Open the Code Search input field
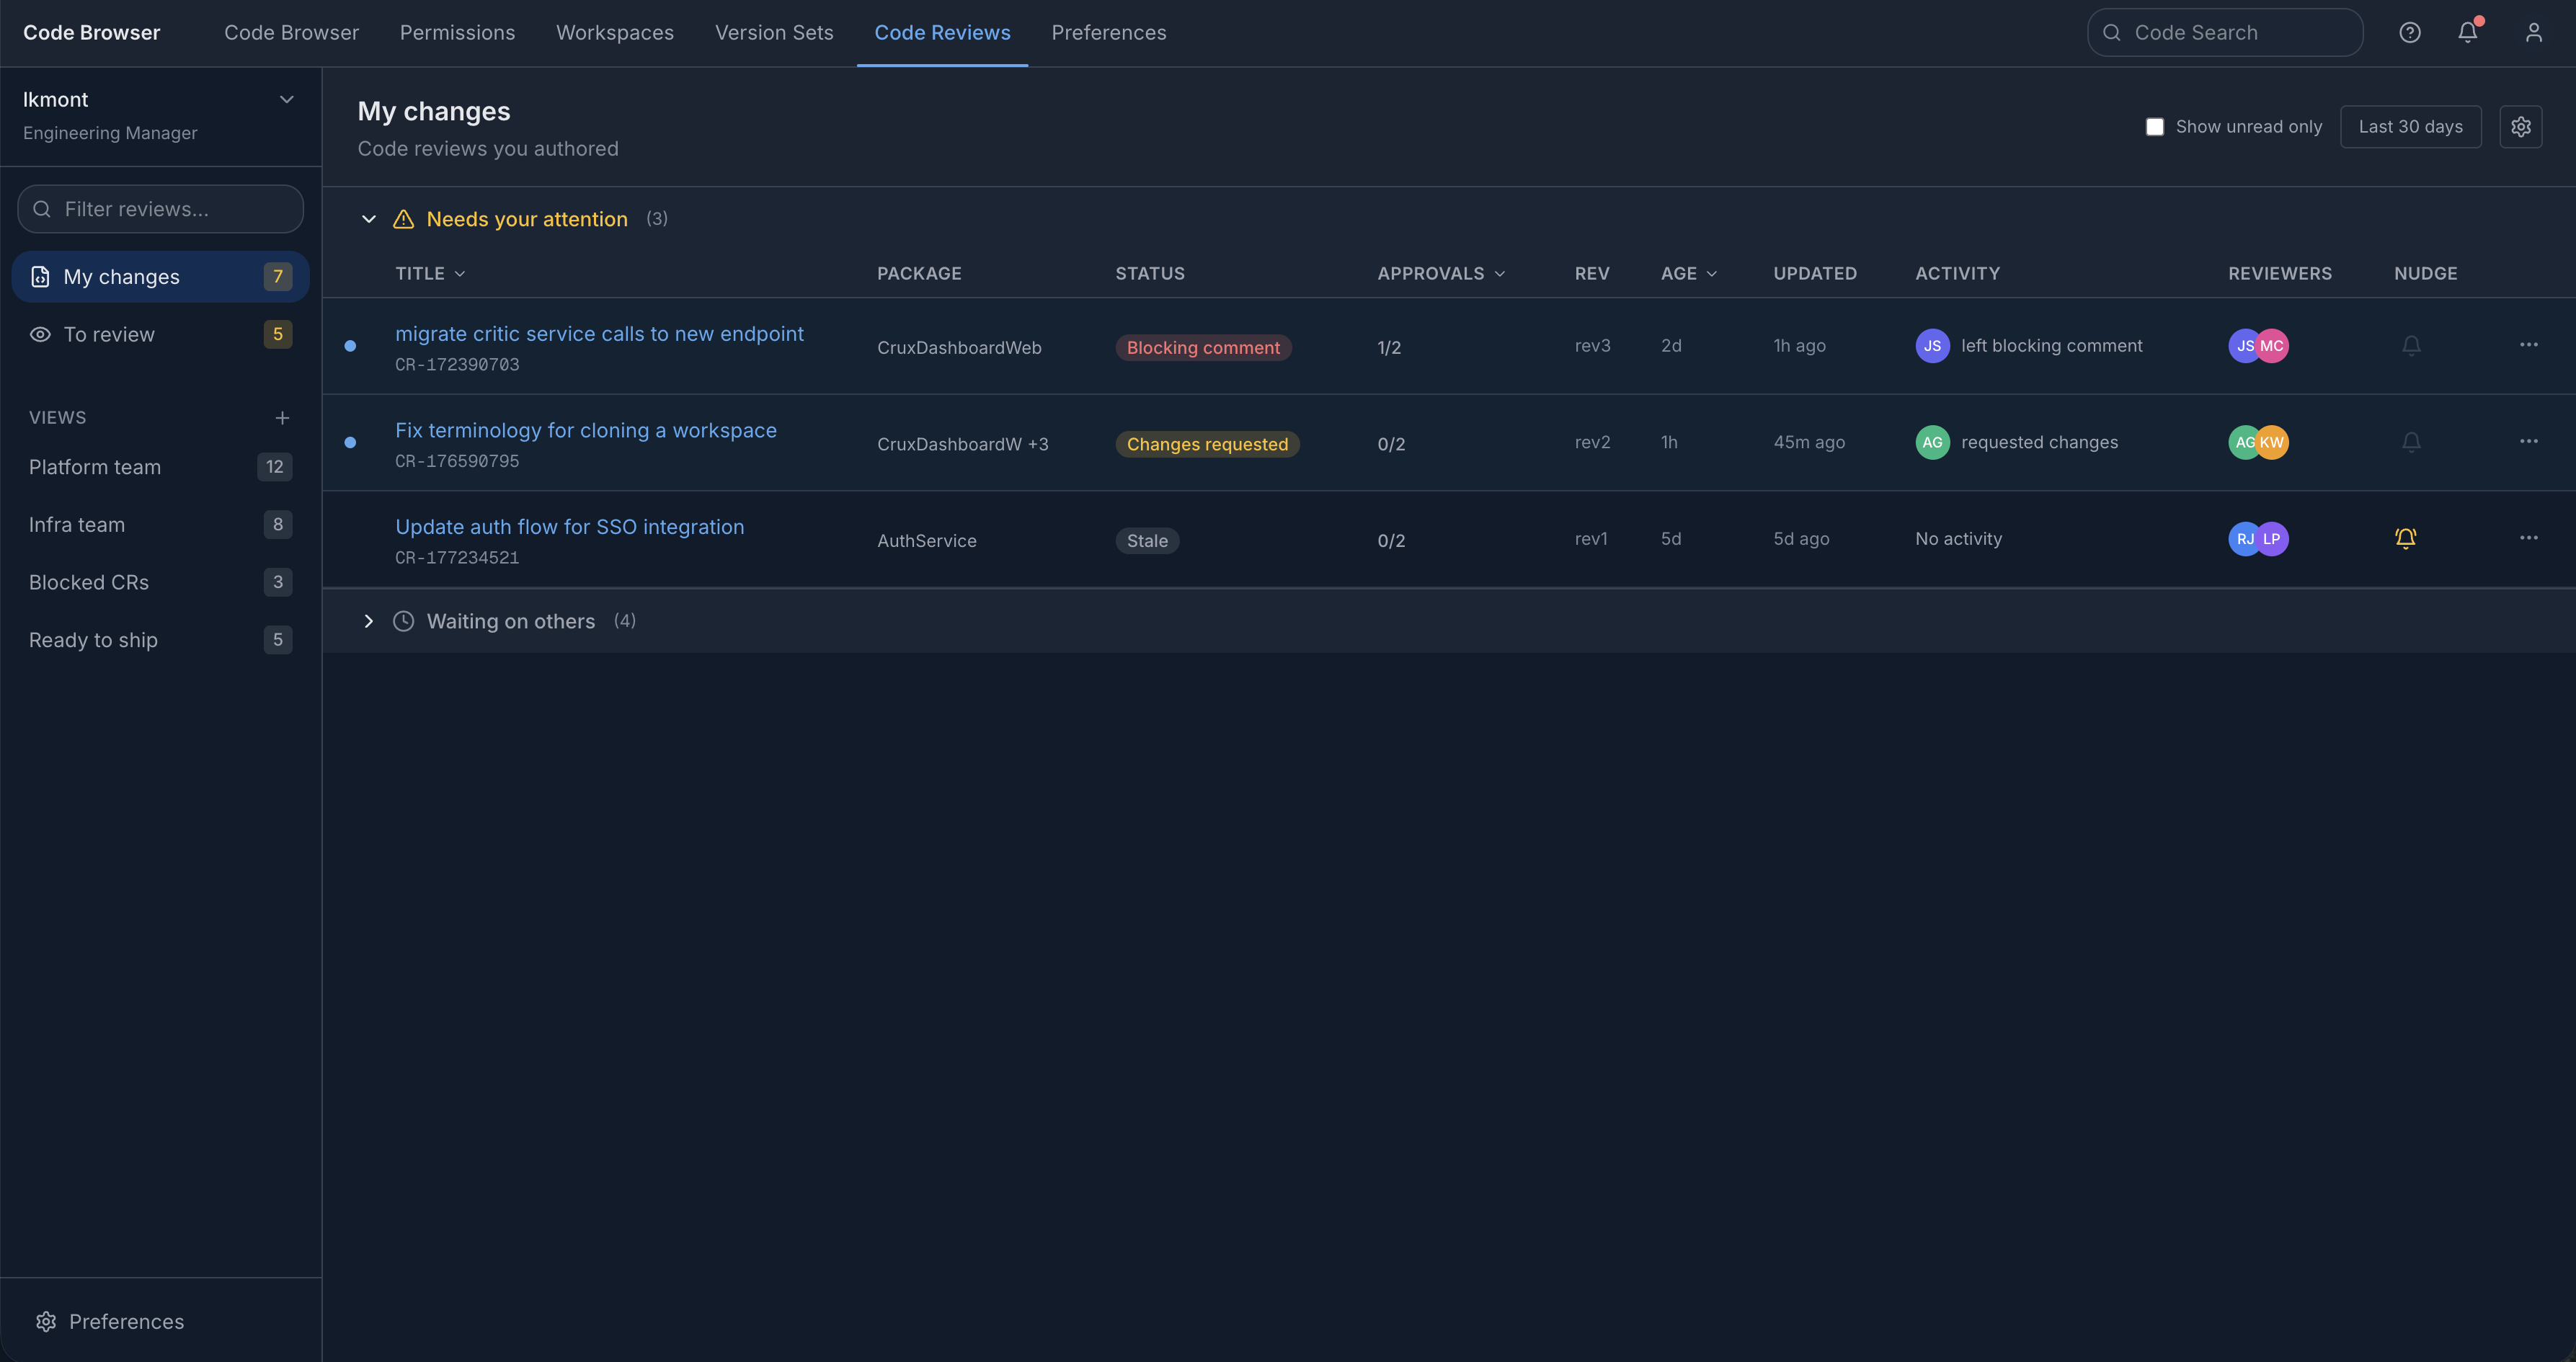 [x=2224, y=32]
